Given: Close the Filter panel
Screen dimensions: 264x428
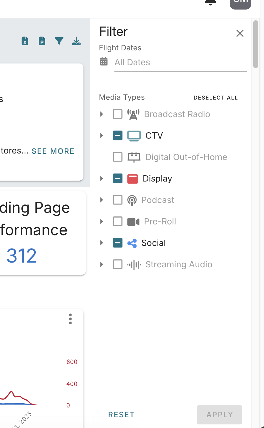Looking at the screenshot, I should [x=240, y=33].
